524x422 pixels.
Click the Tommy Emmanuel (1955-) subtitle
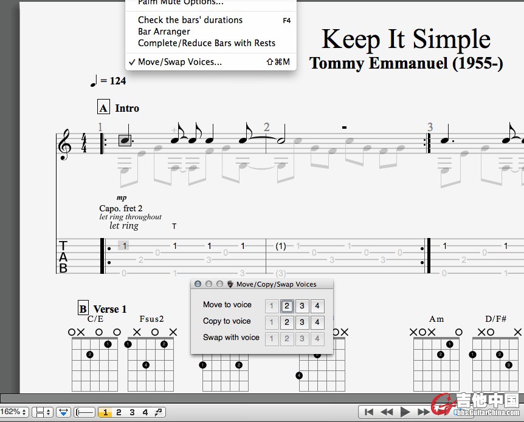pyautogui.click(x=406, y=63)
